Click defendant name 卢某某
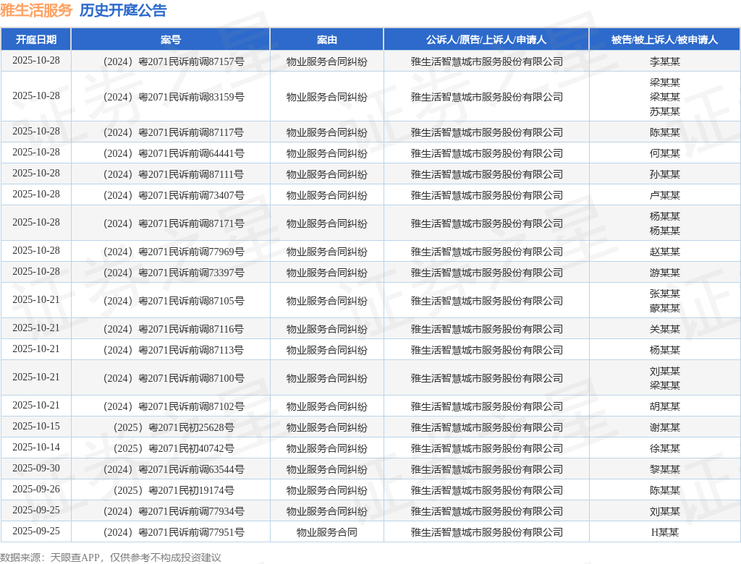Image resolution: width=741 pixels, height=564 pixels. point(664,195)
